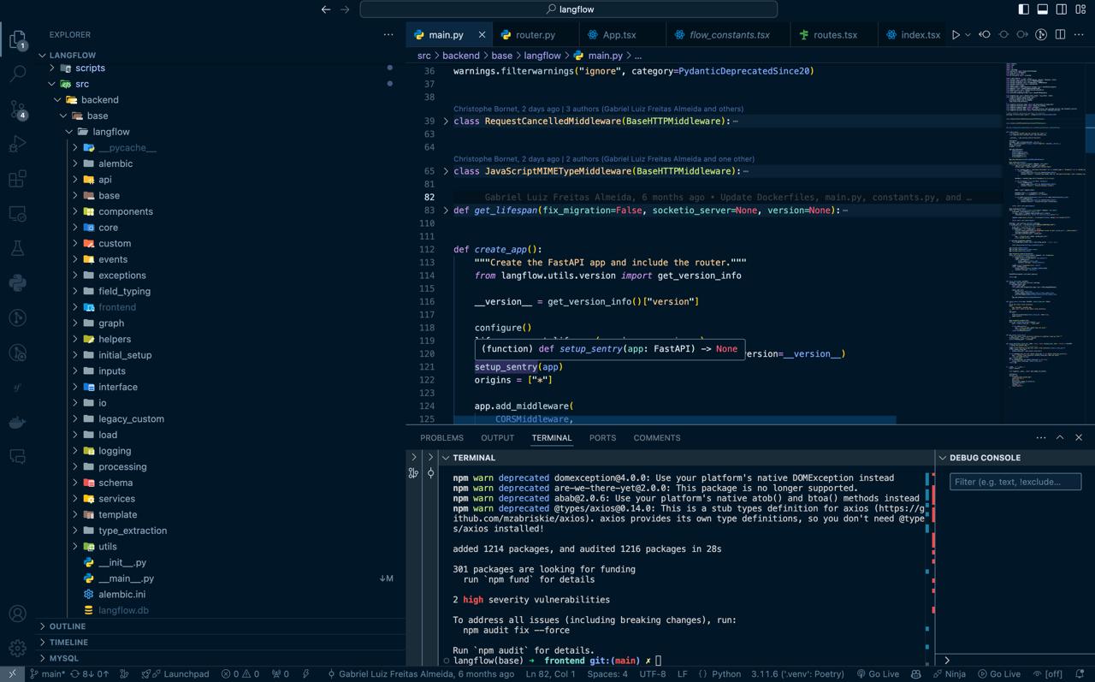Unfold the RequestCancelledMiddleware class on line 39
This screenshot has height=682, width=1095.
tap(446, 122)
